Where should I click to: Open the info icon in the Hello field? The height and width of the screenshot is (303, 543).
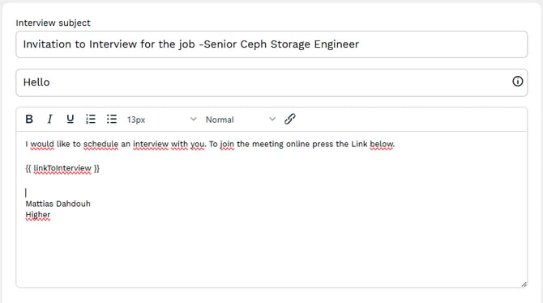point(517,82)
